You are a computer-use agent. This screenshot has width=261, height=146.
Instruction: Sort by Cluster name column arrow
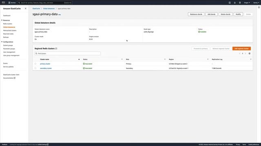(79, 59)
